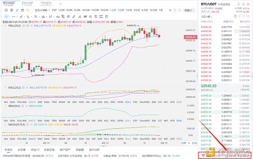253x159 pixels.
Task: Open the calendar date picker icon
Action: (x=22, y=10)
